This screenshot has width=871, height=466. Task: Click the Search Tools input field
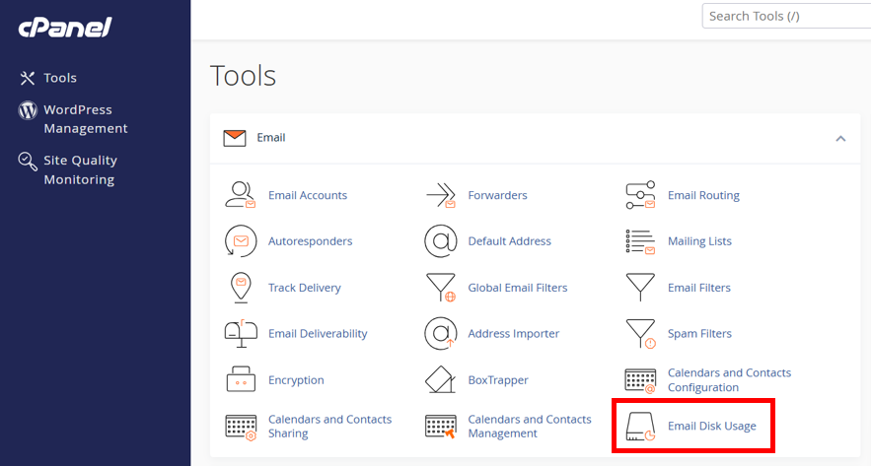(786, 16)
